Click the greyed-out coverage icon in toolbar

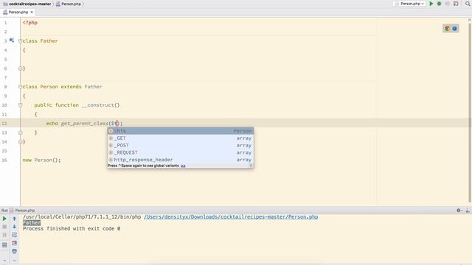448,4
